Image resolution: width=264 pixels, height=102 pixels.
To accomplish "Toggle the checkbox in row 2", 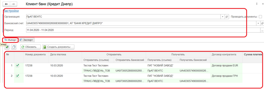I will [17, 76].
